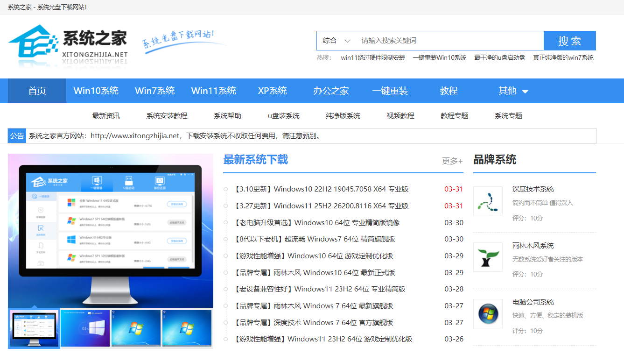The image size is (624, 355).
Task: Click the 公告 announcement label
Action: click(17, 136)
